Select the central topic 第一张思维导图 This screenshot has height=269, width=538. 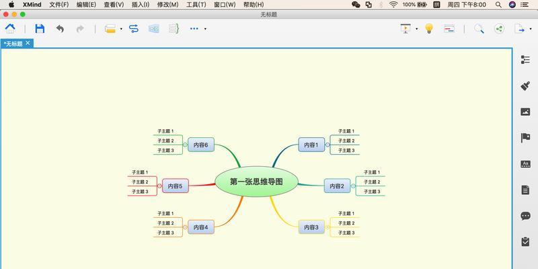257,182
